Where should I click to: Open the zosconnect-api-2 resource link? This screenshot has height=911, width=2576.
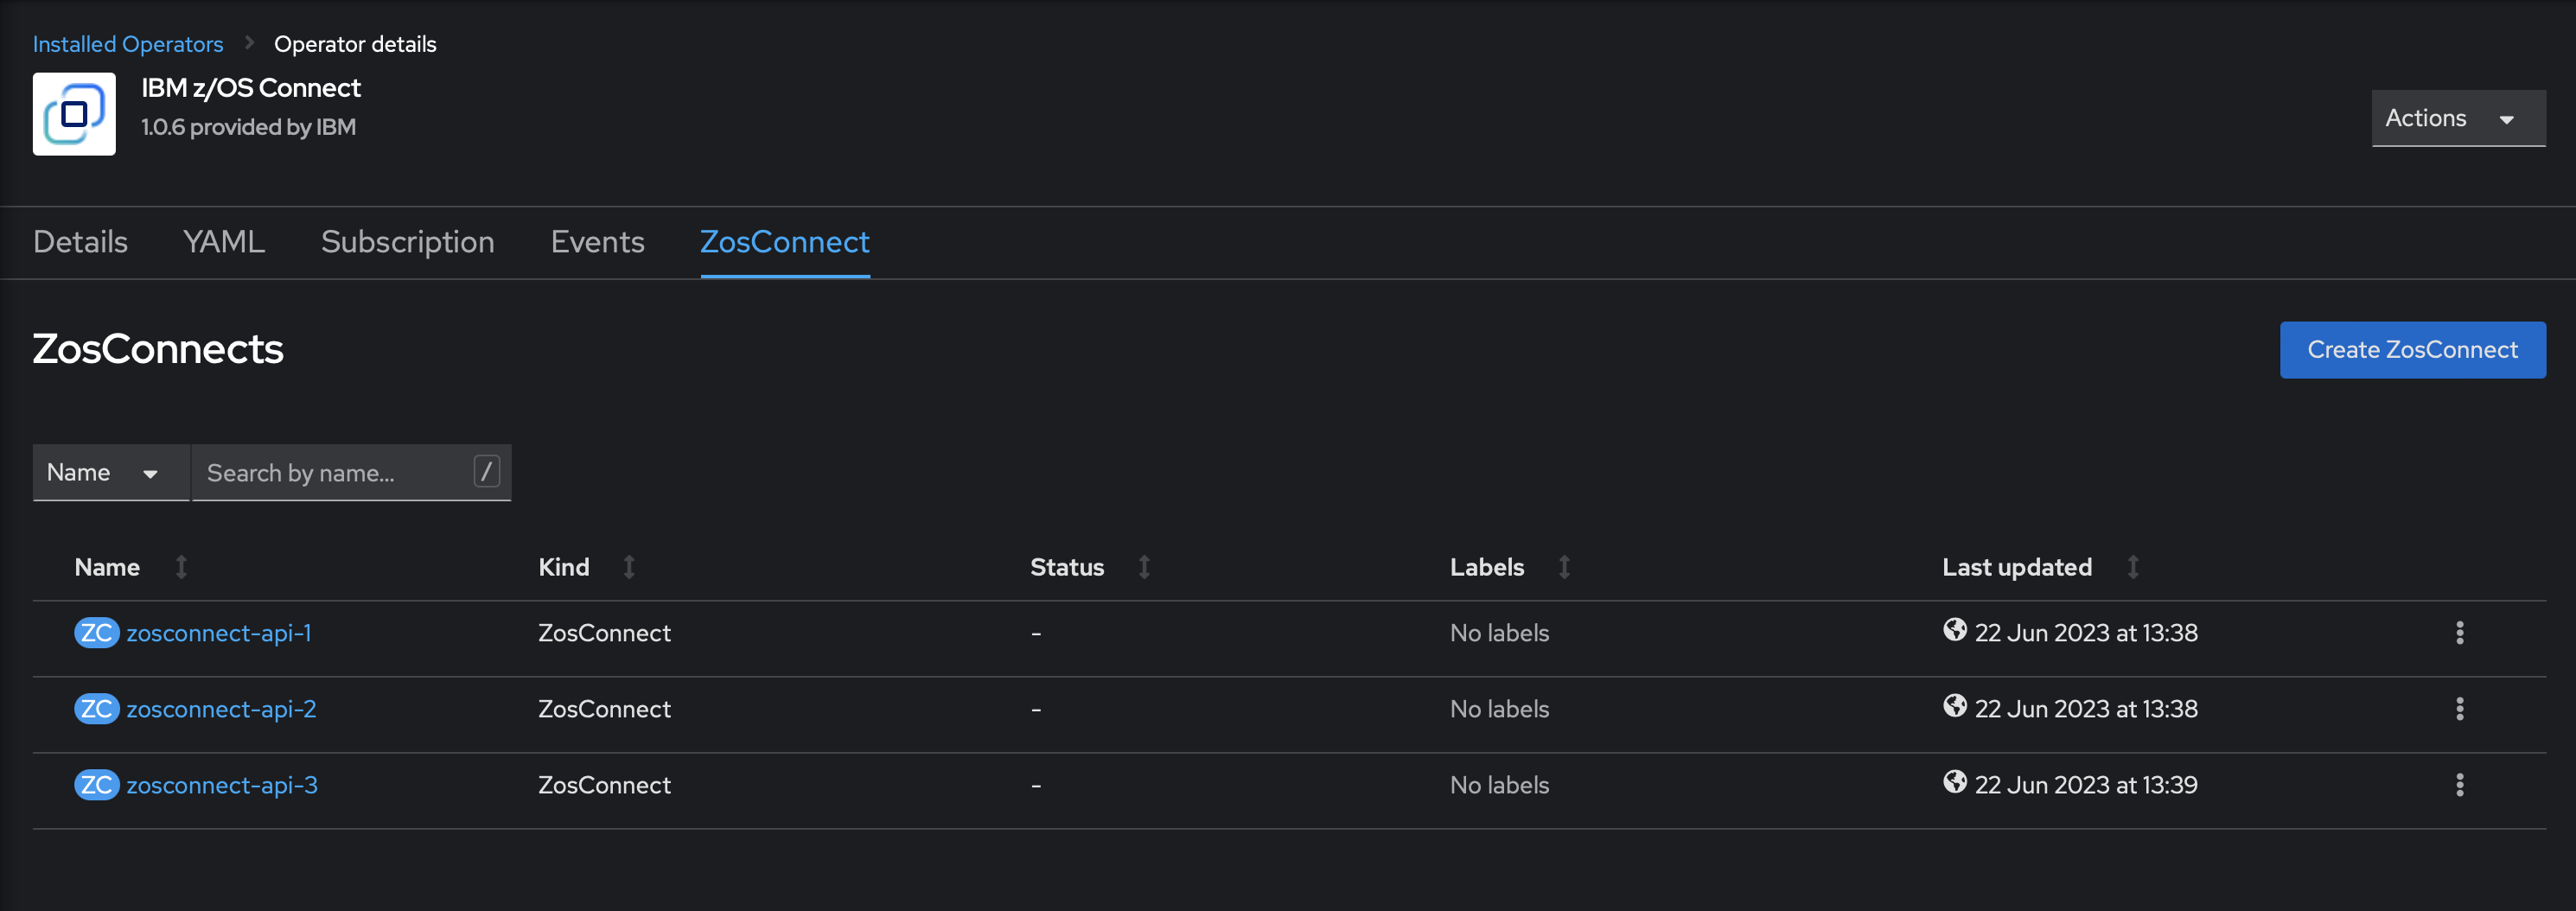(x=222, y=708)
